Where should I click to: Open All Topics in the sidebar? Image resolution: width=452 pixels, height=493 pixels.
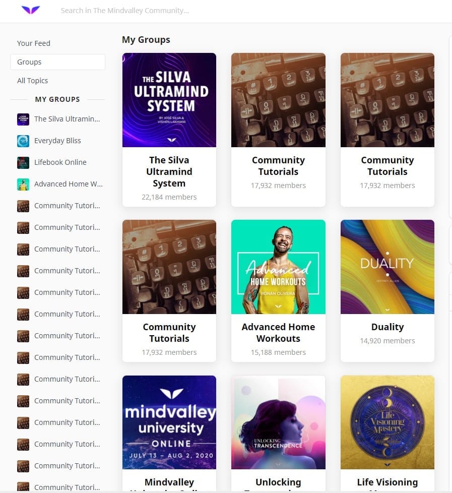[x=32, y=81]
